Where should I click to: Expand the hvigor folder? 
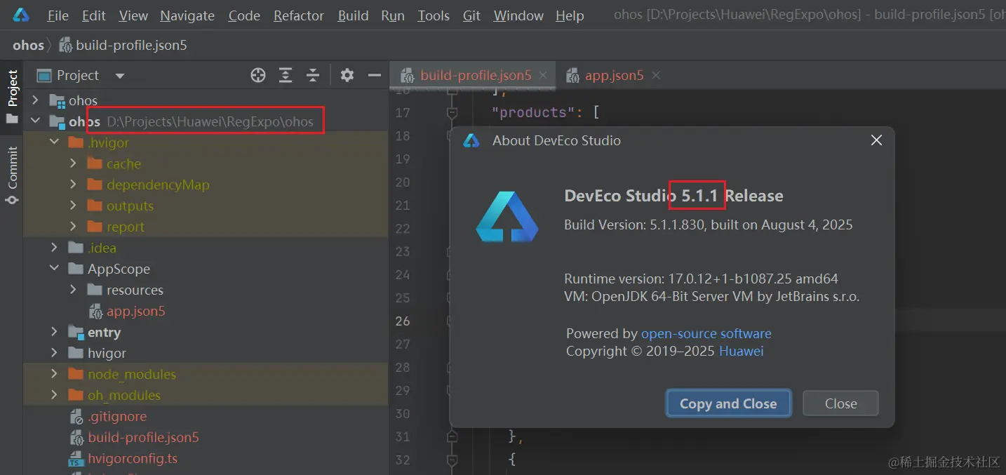(x=54, y=353)
